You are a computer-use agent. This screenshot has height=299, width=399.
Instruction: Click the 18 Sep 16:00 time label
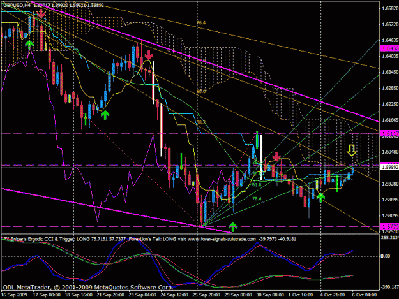point(79,295)
